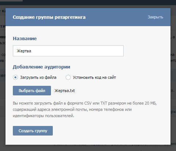
Task: Click the dimmed page area below the dialog
Action: point(88,148)
